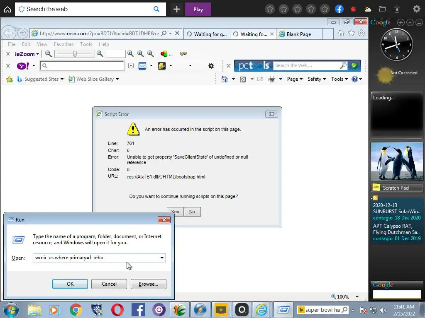Click the Yahoo toolbar search field
Screen dimensions: 425x318
point(82,66)
